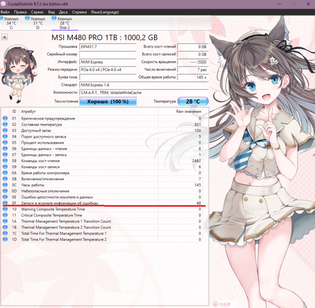This screenshot has width=315, height=308.
Task: Click status icon of attribute 1D row
Action: pos(5,240)
